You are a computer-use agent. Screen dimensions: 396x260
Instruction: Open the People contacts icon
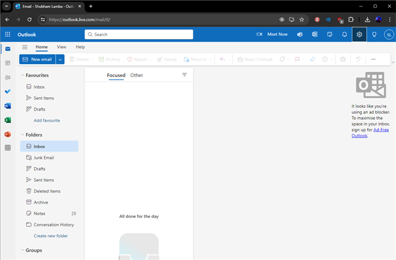tap(7, 77)
